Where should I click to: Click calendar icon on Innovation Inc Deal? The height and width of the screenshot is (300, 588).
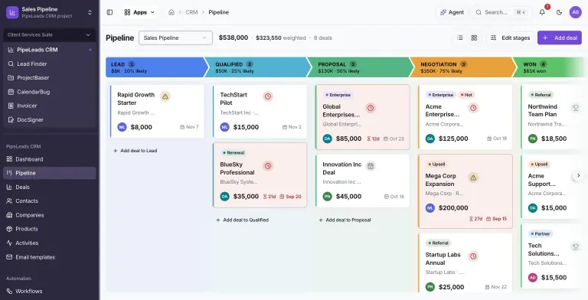(371, 166)
